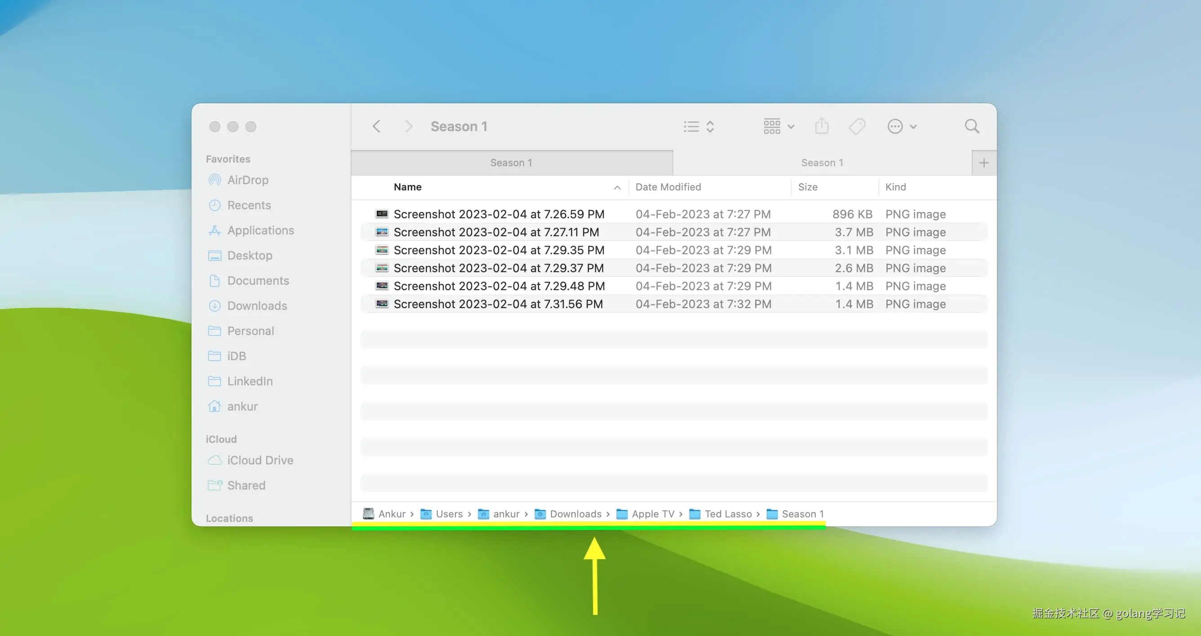
Task: Toggle sort order arrow in Name column
Action: (x=617, y=187)
